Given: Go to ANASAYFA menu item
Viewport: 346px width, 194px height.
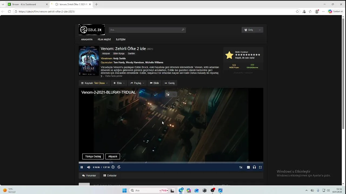Looking at the screenshot, I should click(x=87, y=39).
